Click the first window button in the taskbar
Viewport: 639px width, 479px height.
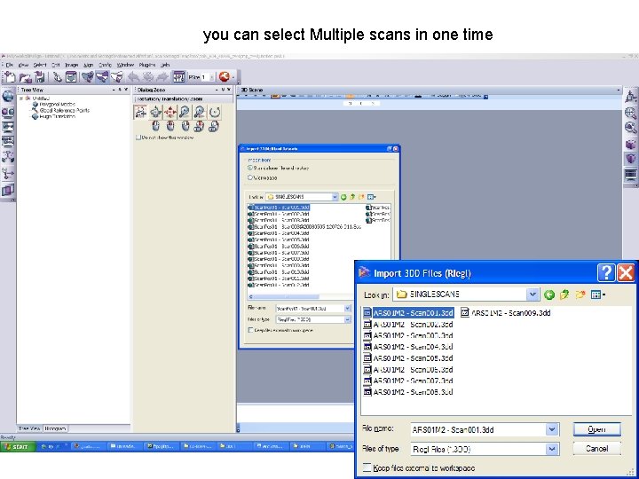88,446
